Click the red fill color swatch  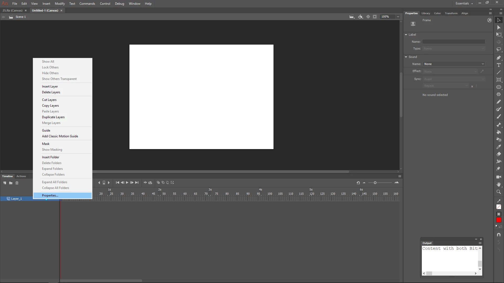[x=499, y=220]
